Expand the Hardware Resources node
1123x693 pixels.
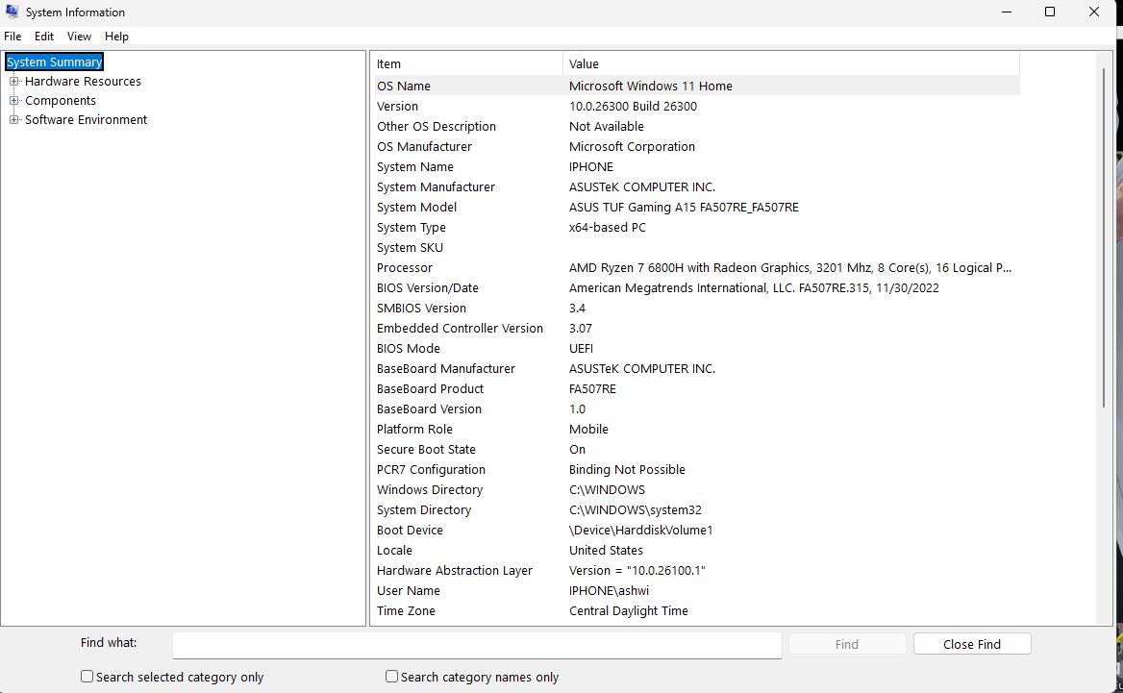[x=13, y=82]
